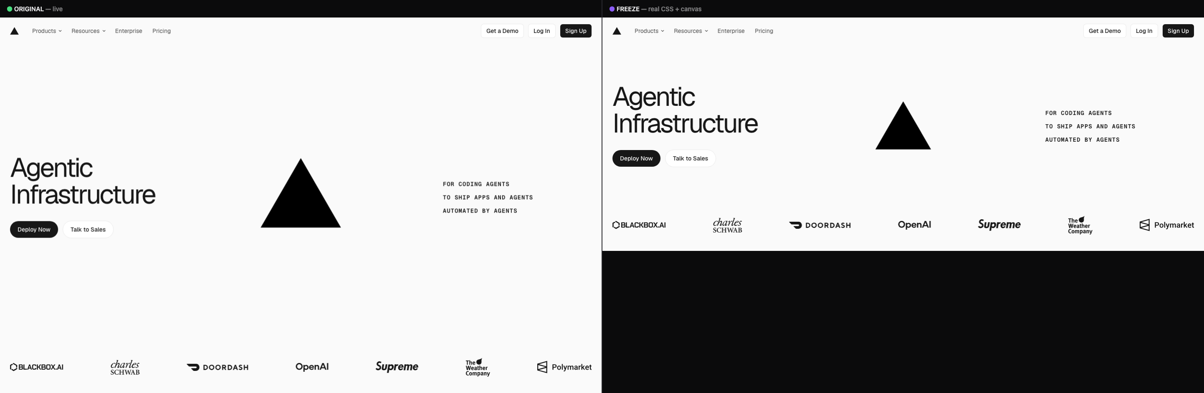Open the Products dropdown in the Original pane
Viewport: 1204px width, 393px height.
tap(47, 31)
